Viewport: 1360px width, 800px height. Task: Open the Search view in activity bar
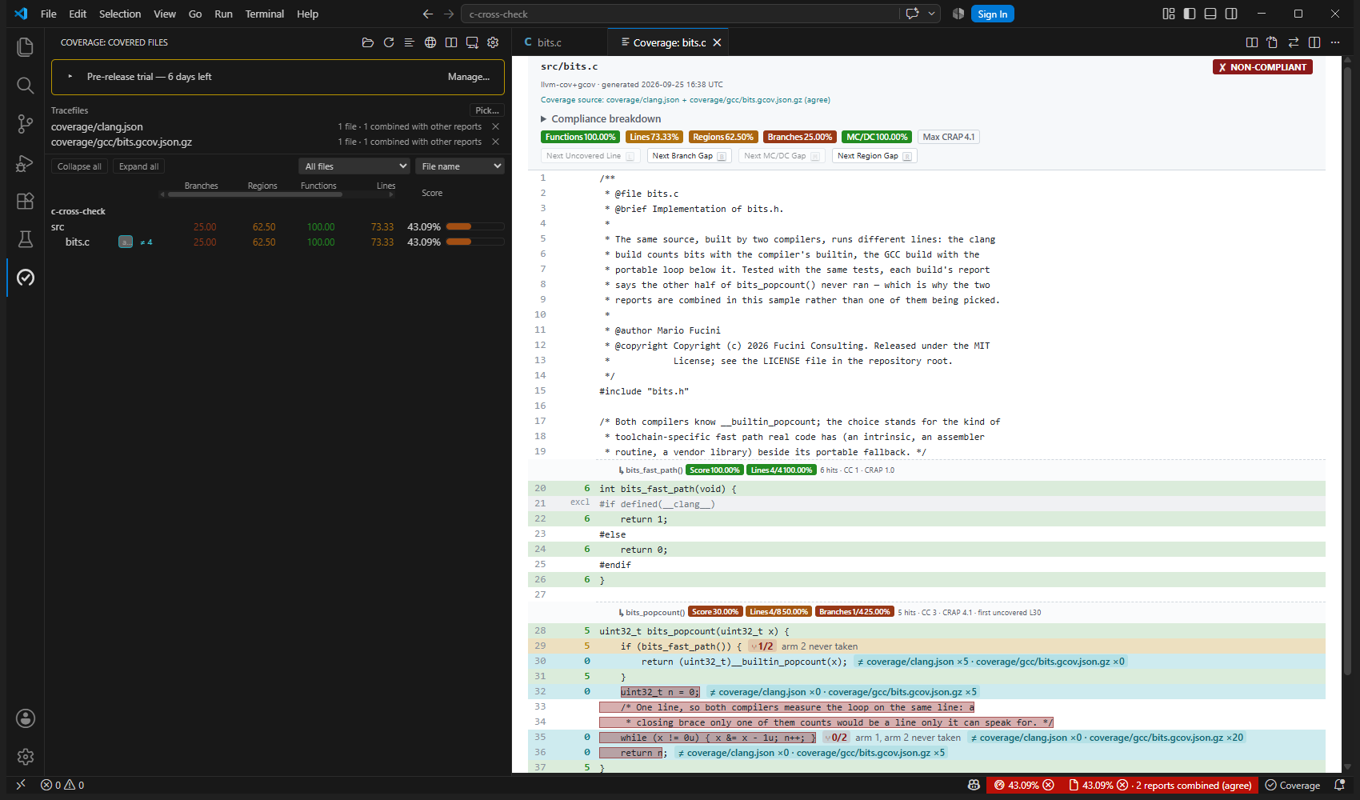(x=25, y=86)
